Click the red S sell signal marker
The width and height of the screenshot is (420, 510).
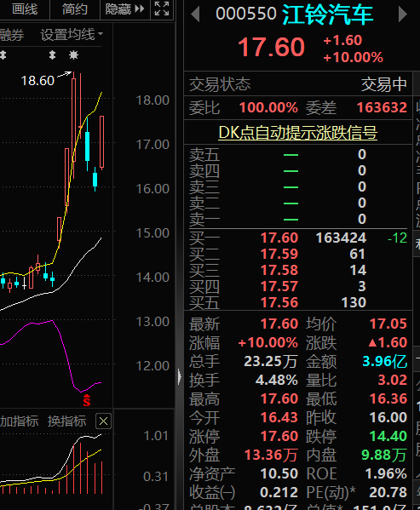click(x=87, y=400)
